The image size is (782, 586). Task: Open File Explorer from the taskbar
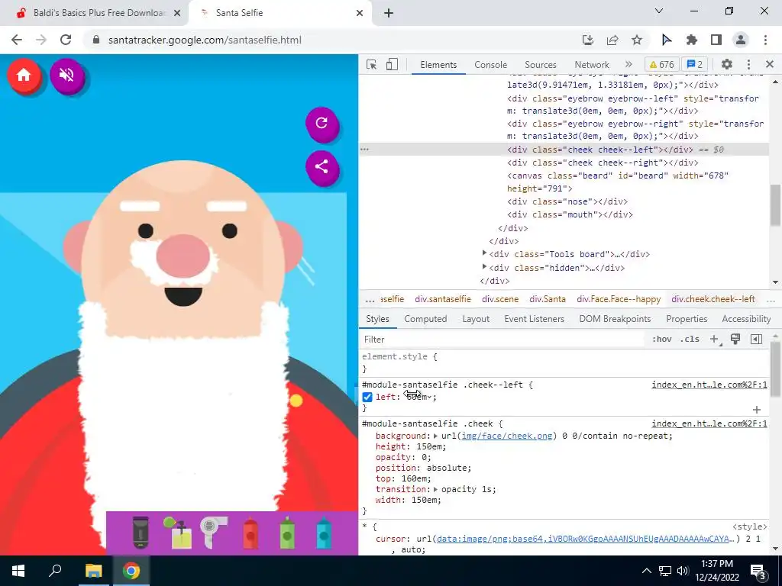93,571
